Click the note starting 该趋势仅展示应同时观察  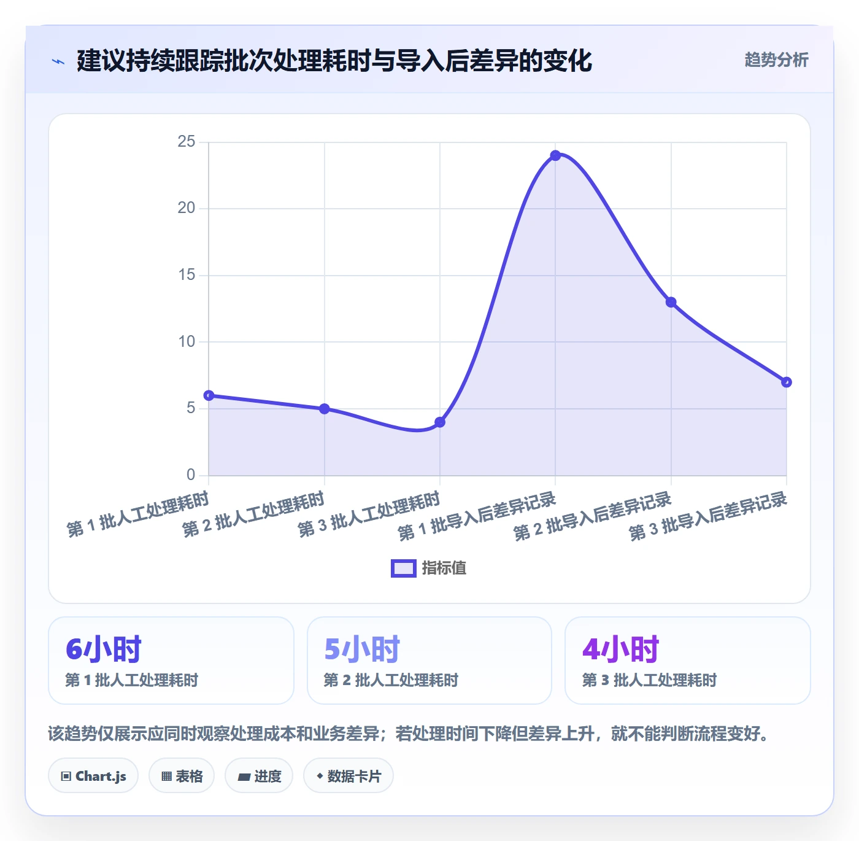409,734
